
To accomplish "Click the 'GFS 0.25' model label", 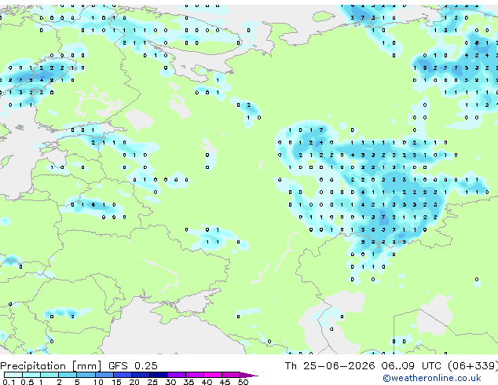I will pyautogui.click(x=133, y=366).
